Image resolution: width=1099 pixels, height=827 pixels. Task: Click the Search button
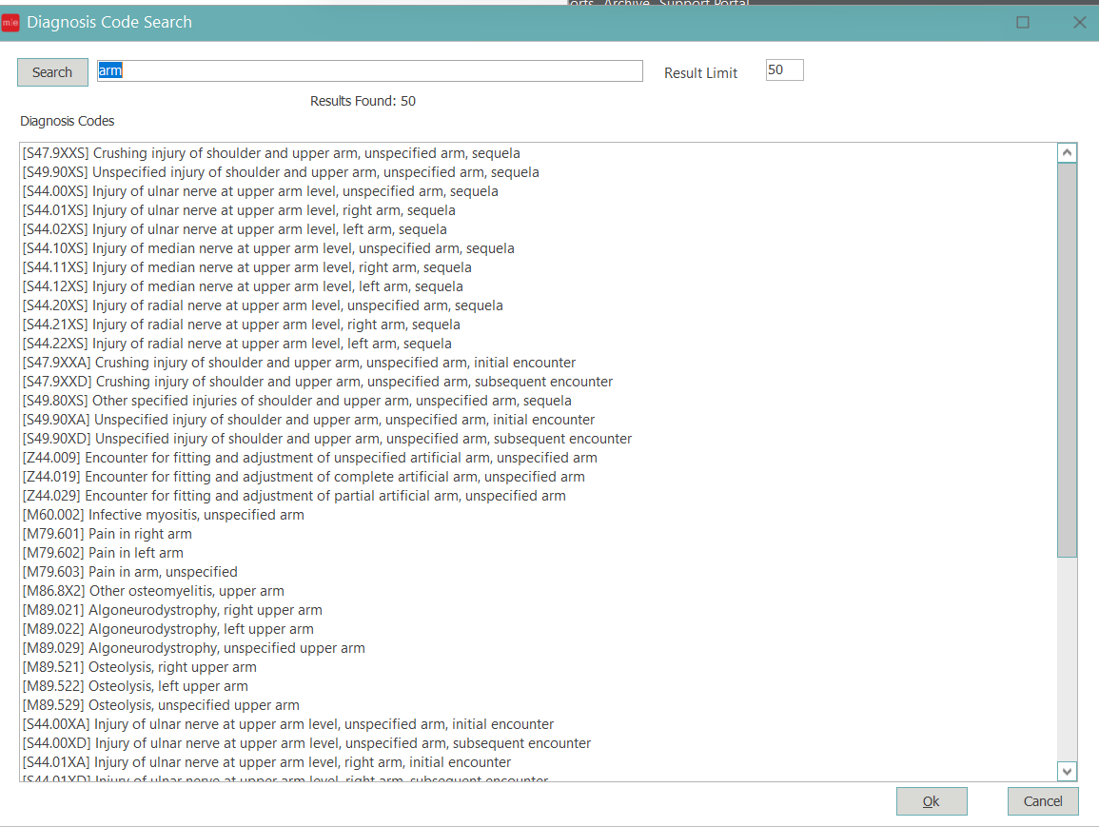pyautogui.click(x=52, y=72)
